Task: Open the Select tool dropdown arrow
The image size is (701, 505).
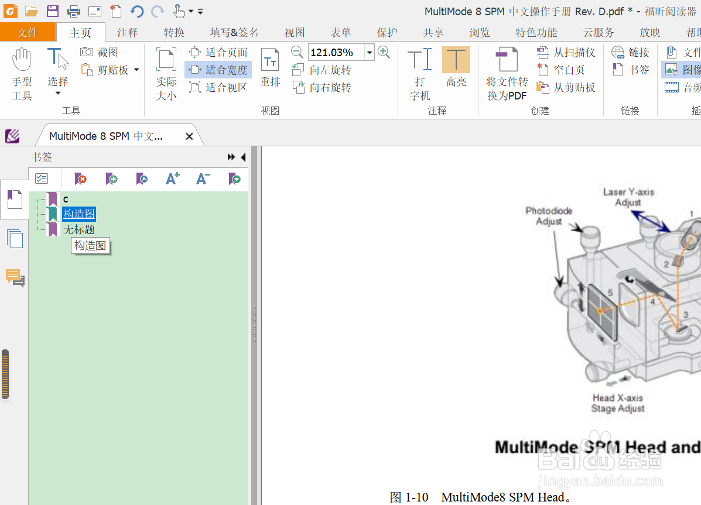Action: tap(57, 94)
